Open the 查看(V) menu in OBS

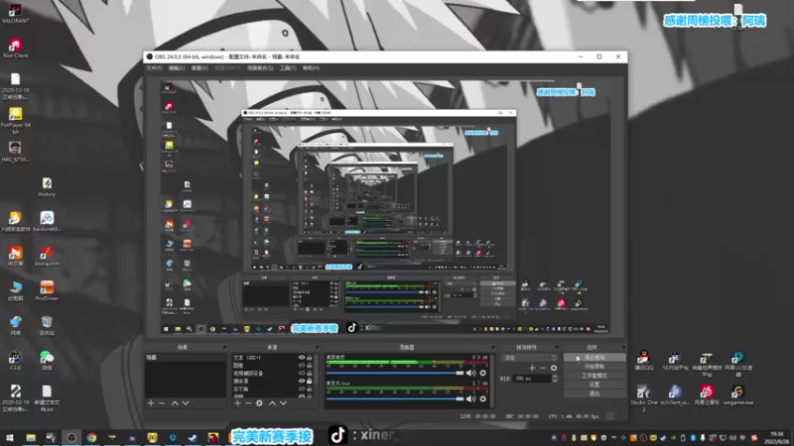[199, 67]
